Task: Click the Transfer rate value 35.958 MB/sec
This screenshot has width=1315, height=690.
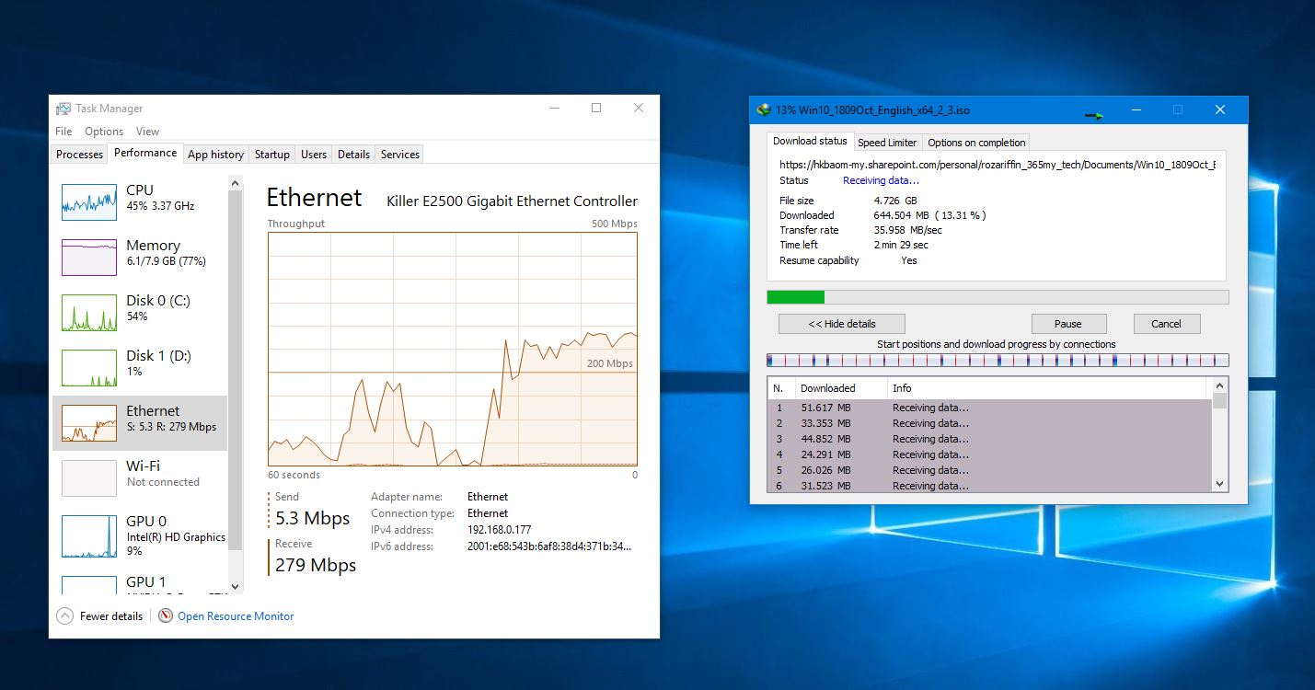Action: [x=907, y=230]
